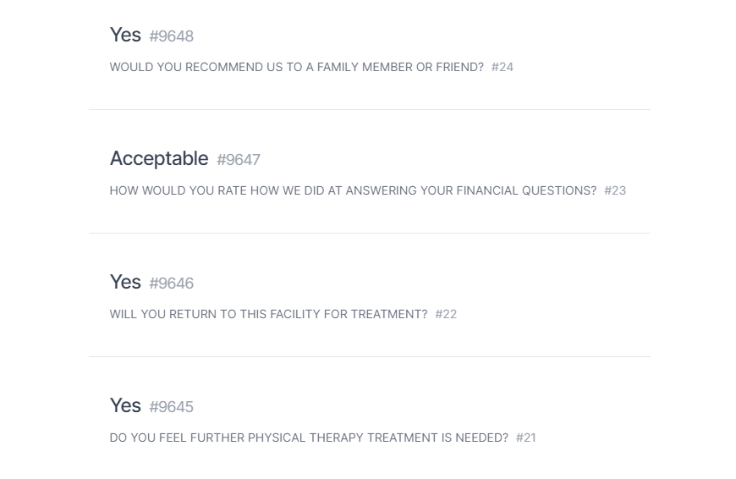This screenshot has height=479, width=736.
Task: Click the divider line below the 'Acceptable' entry
Action: (369, 233)
